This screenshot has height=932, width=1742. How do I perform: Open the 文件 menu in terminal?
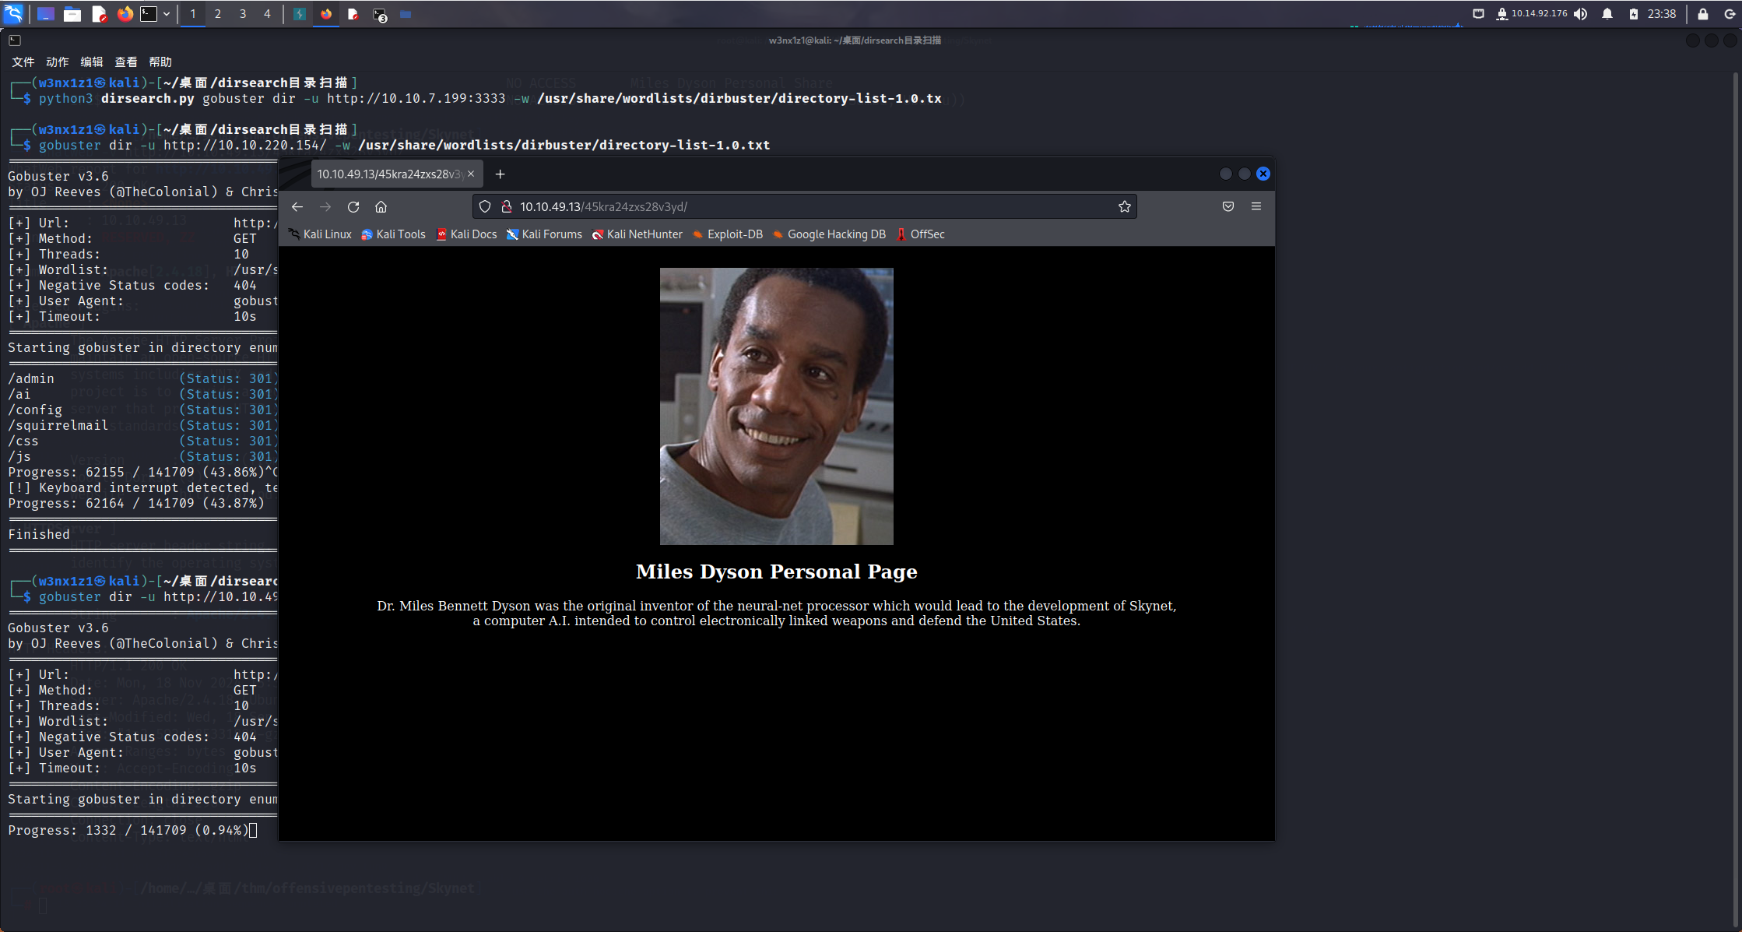[23, 62]
